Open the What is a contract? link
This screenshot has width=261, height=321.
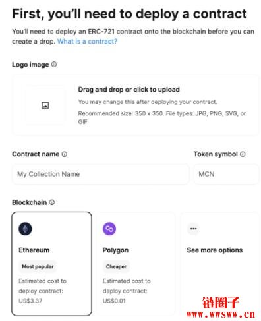pyautogui.click(x=87, y=42)
